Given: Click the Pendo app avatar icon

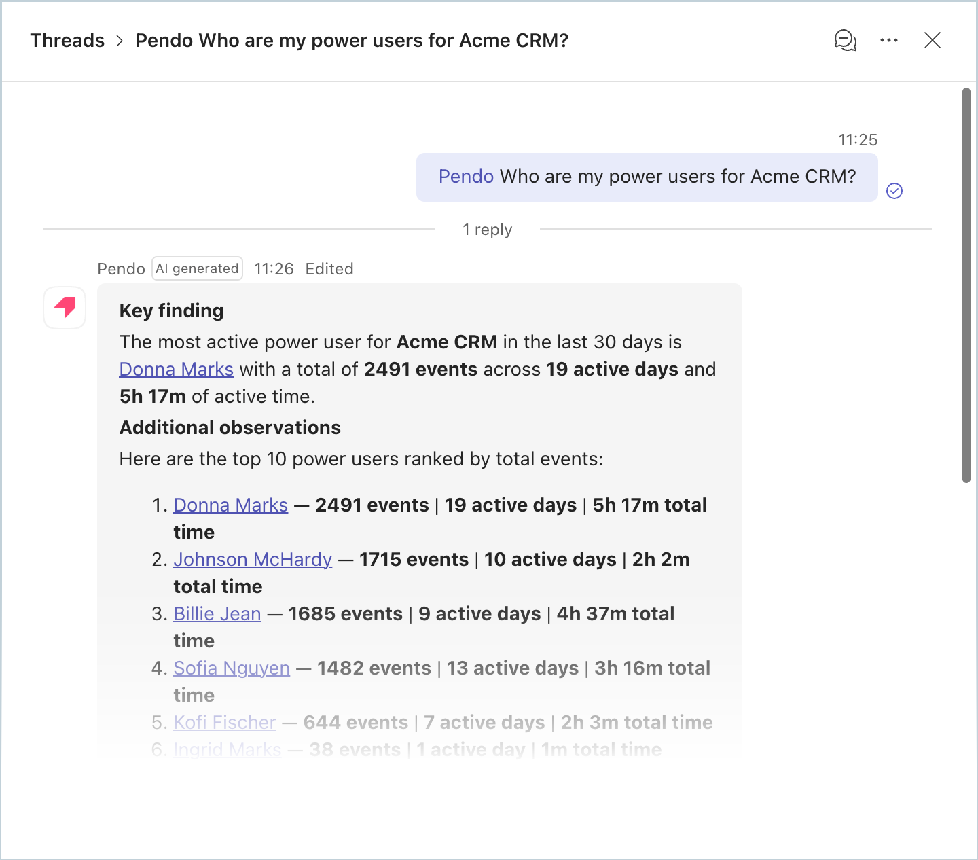Looking at the screenshot, I should tap(65, 308).
